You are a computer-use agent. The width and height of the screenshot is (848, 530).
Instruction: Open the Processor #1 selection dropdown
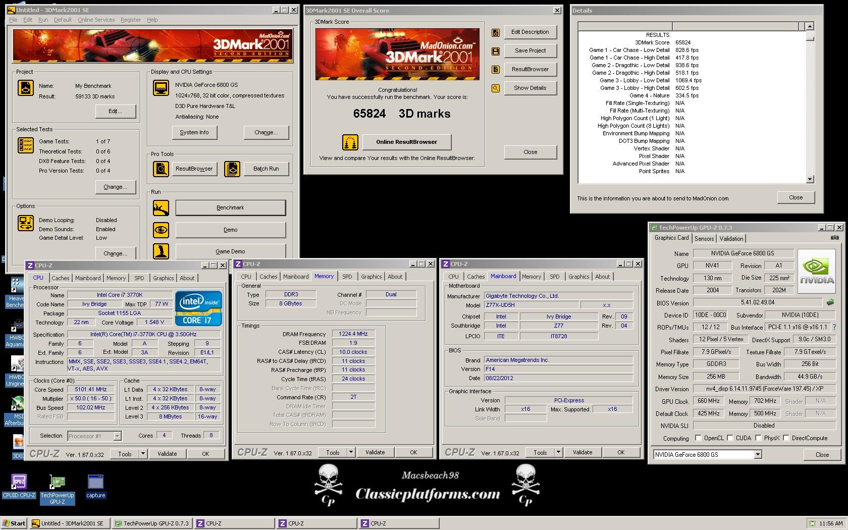[x=117, y=436]
